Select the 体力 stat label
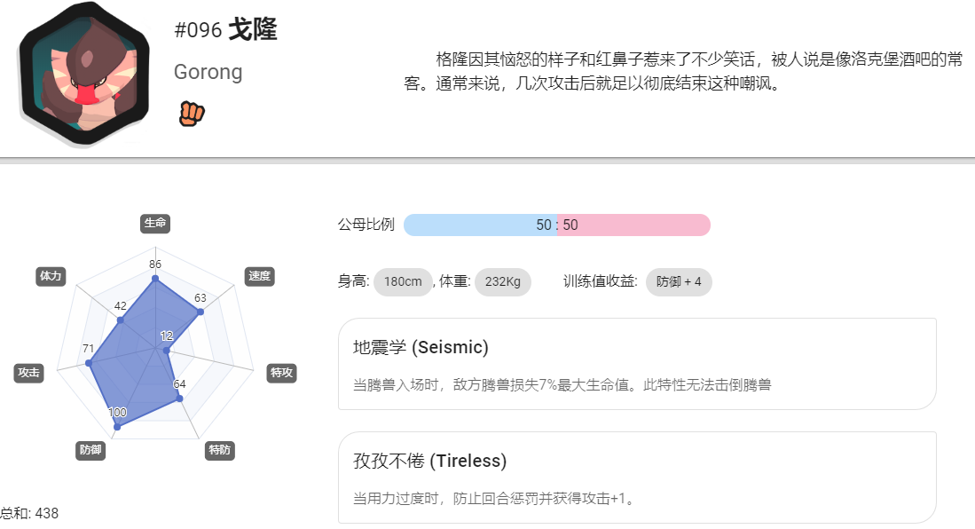This screenshot has width=975, height=529. (51, 276)
